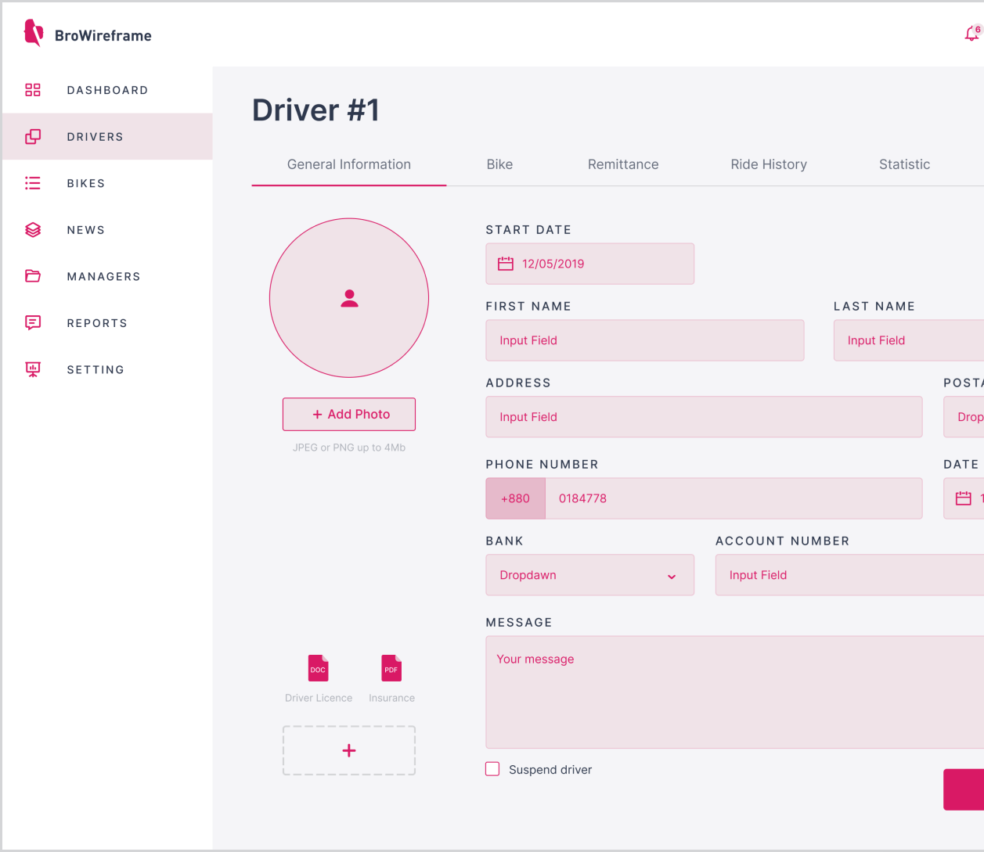Screen dimensions: 984x852
Task: Click the Dashboard grid icon
Action: point(33,90)
